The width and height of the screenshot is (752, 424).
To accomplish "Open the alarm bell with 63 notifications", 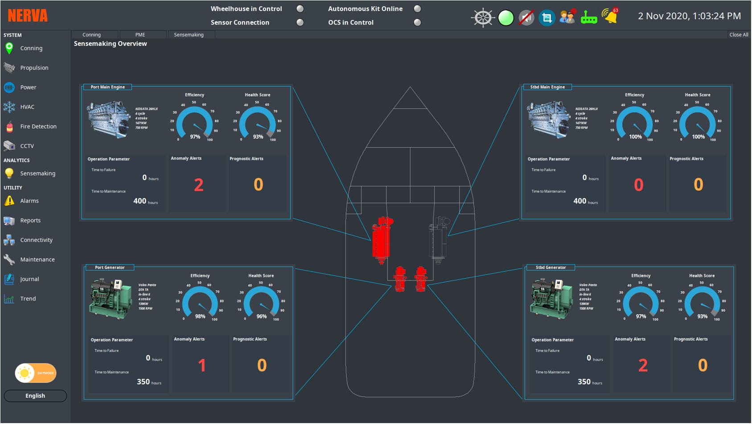I will (610, 16).
